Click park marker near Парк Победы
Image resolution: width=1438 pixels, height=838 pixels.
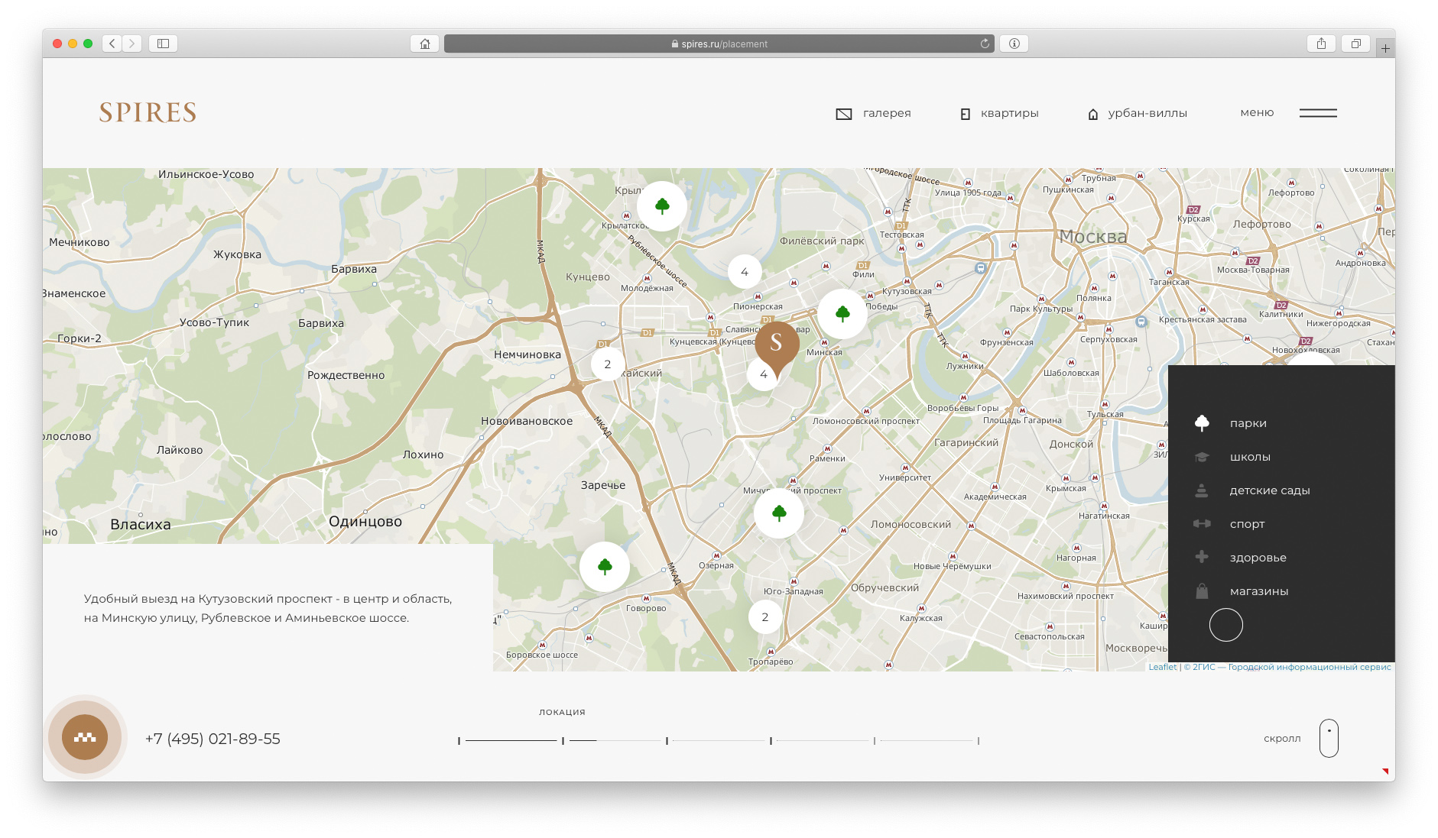(x=842, y=313)
